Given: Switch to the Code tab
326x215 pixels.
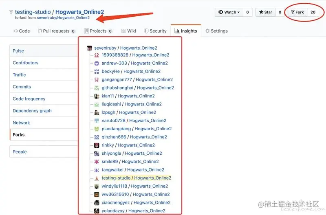Looking at the screenshot, I should 22,31.
